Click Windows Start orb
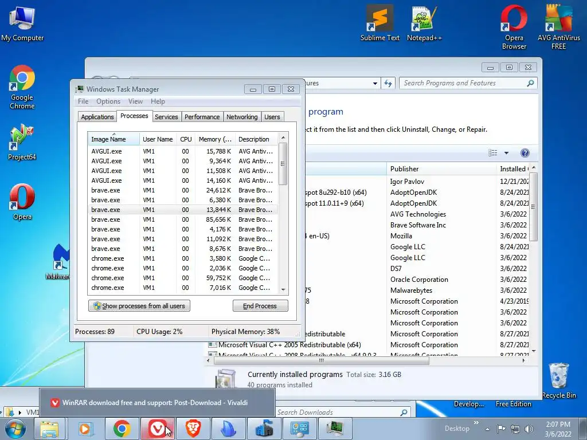The width and height of the screenshot is (587, 440). 15,429
